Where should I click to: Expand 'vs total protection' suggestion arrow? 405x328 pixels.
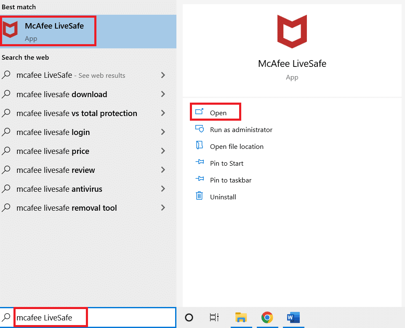click(163, 113)
